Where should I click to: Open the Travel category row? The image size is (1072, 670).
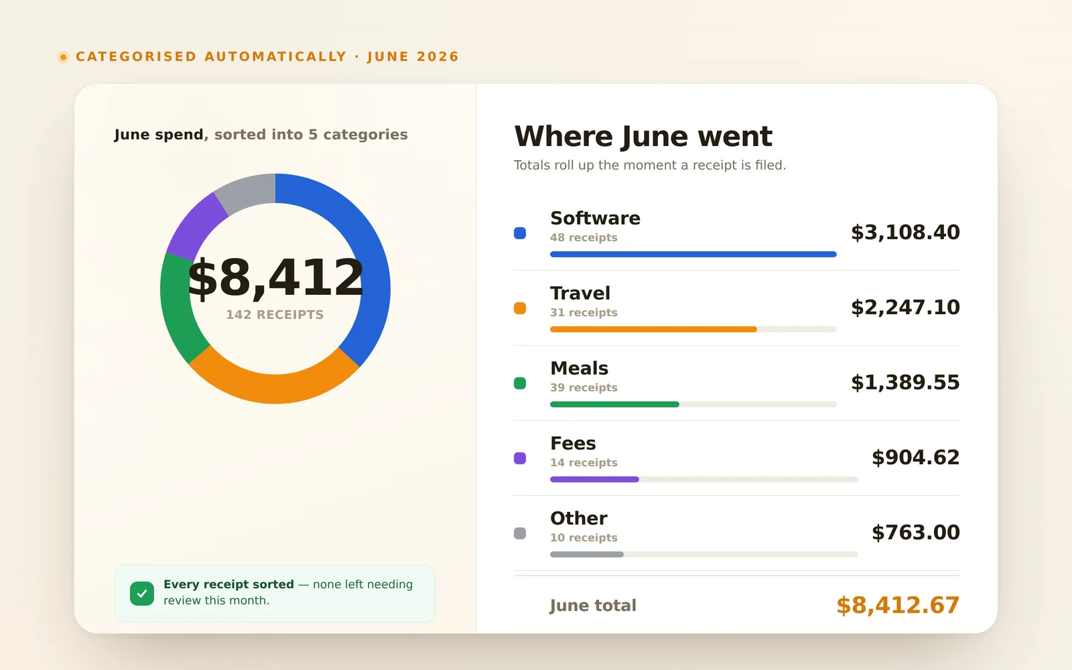737,308
